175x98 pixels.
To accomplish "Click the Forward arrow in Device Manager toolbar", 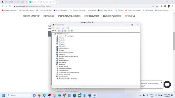I will coord(56,31).
